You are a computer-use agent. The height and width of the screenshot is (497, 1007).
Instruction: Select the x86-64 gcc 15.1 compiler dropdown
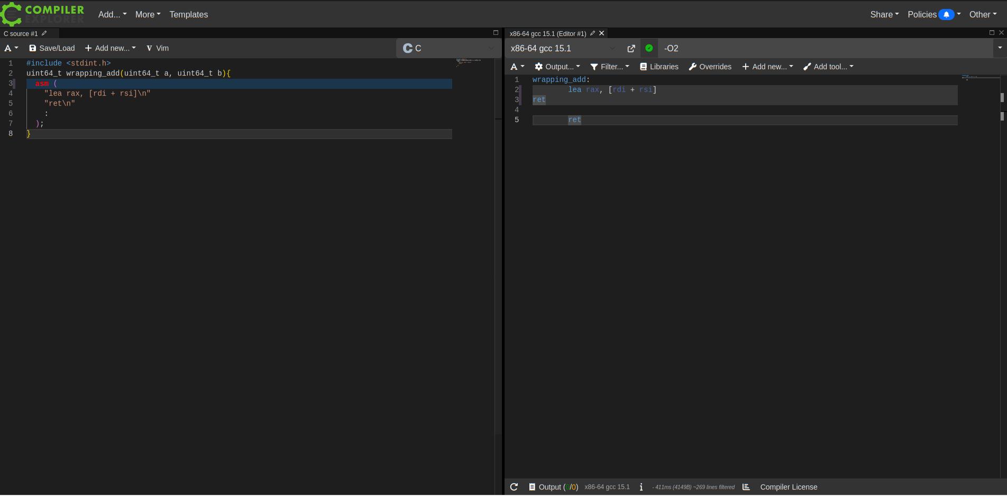(563, 48)
